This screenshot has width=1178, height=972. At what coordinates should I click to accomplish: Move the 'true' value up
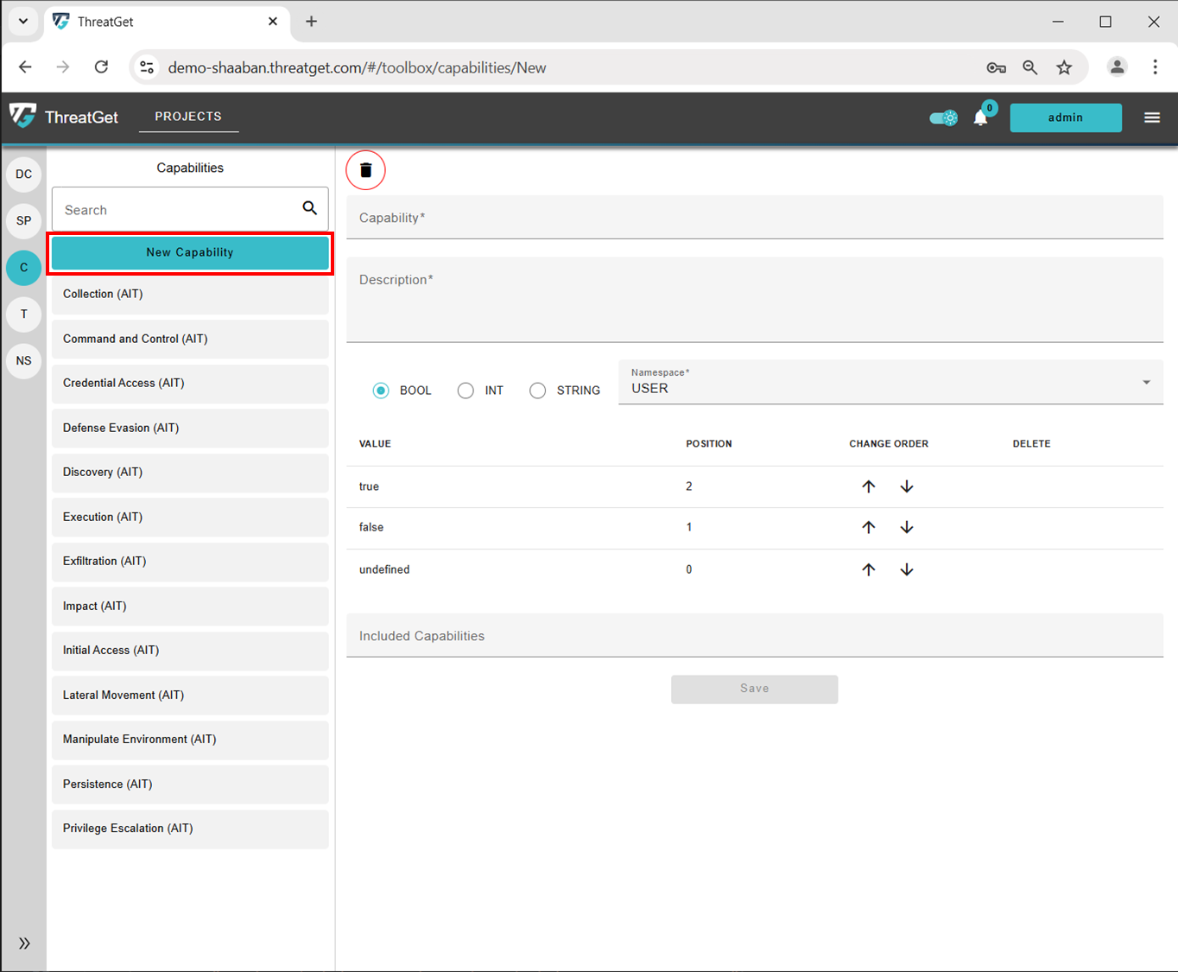[x=868, y=486]
